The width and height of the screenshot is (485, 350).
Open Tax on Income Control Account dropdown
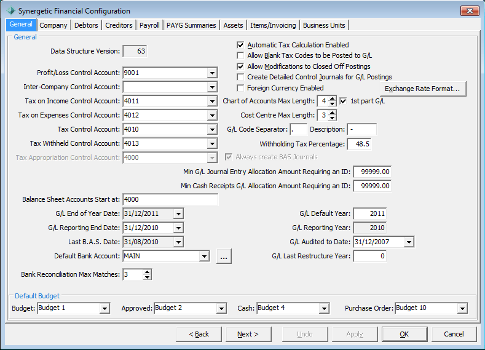click(x=212, y=101)
